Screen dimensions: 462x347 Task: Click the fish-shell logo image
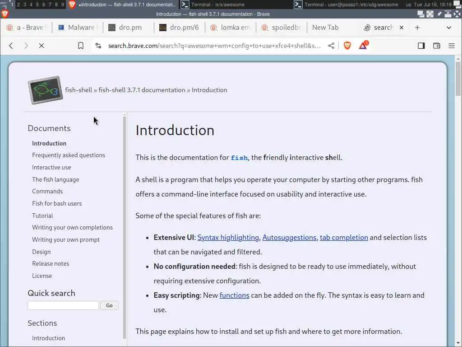[46, 90]
